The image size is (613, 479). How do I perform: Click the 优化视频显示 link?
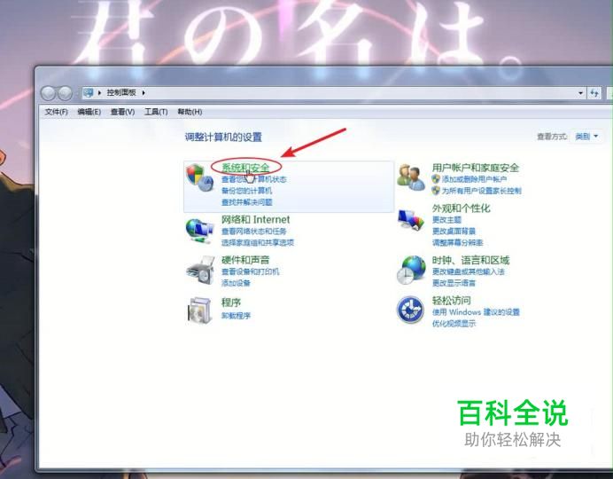tap(454, 324)
